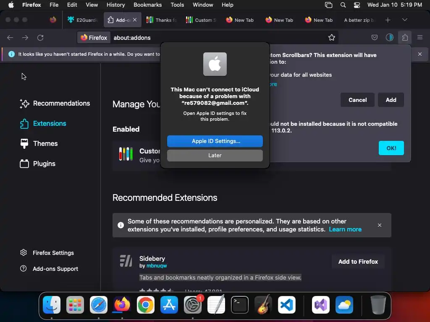Click the window mirroring menu bar icon
The height and width of the screenshot is (322, 430).
click(328, 5)
